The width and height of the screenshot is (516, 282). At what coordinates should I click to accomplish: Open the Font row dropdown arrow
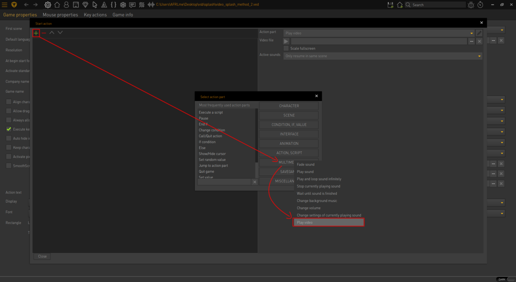coord(502,213)
